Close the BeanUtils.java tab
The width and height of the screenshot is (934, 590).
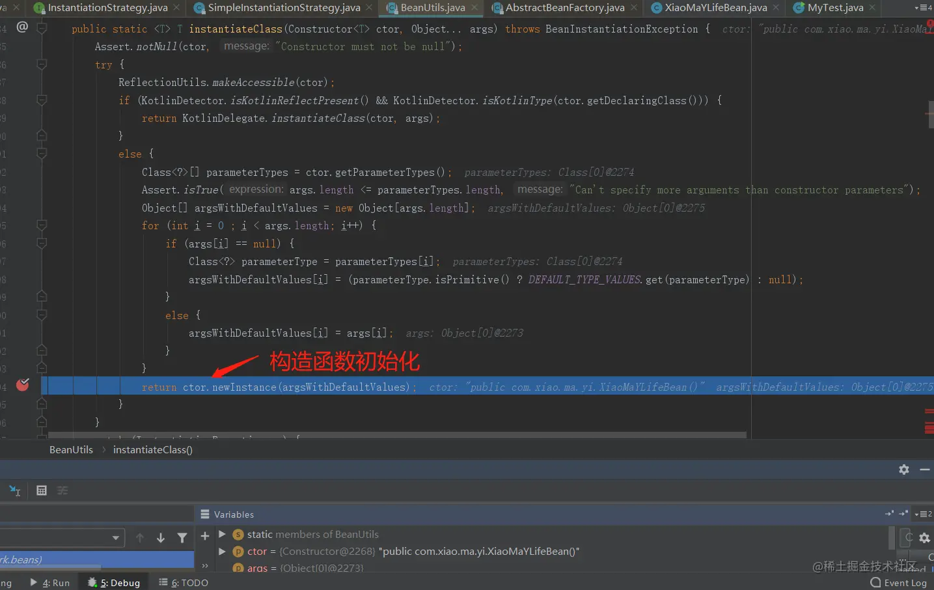pyautogui.click(x=474, y=8)
